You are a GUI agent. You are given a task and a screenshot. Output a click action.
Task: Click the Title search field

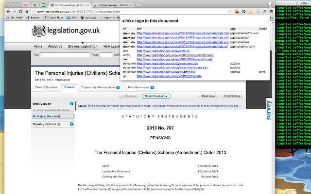(x=65, y=55)
